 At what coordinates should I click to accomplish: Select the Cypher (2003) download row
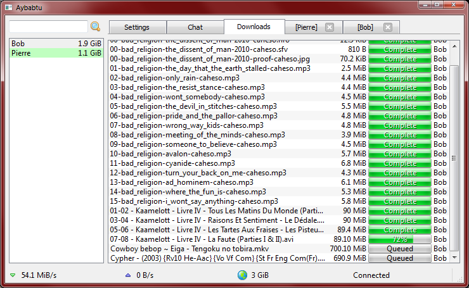point(278,258)
